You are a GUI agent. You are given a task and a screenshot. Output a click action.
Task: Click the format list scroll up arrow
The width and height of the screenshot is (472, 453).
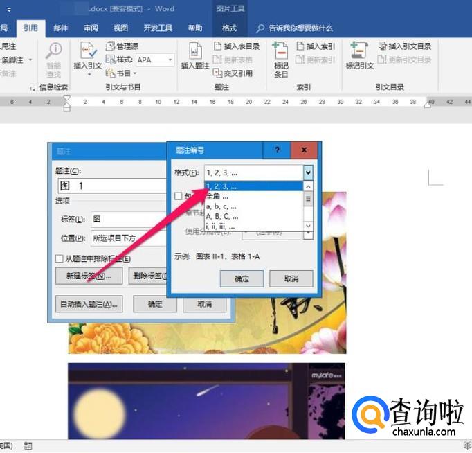pos(308,187)
